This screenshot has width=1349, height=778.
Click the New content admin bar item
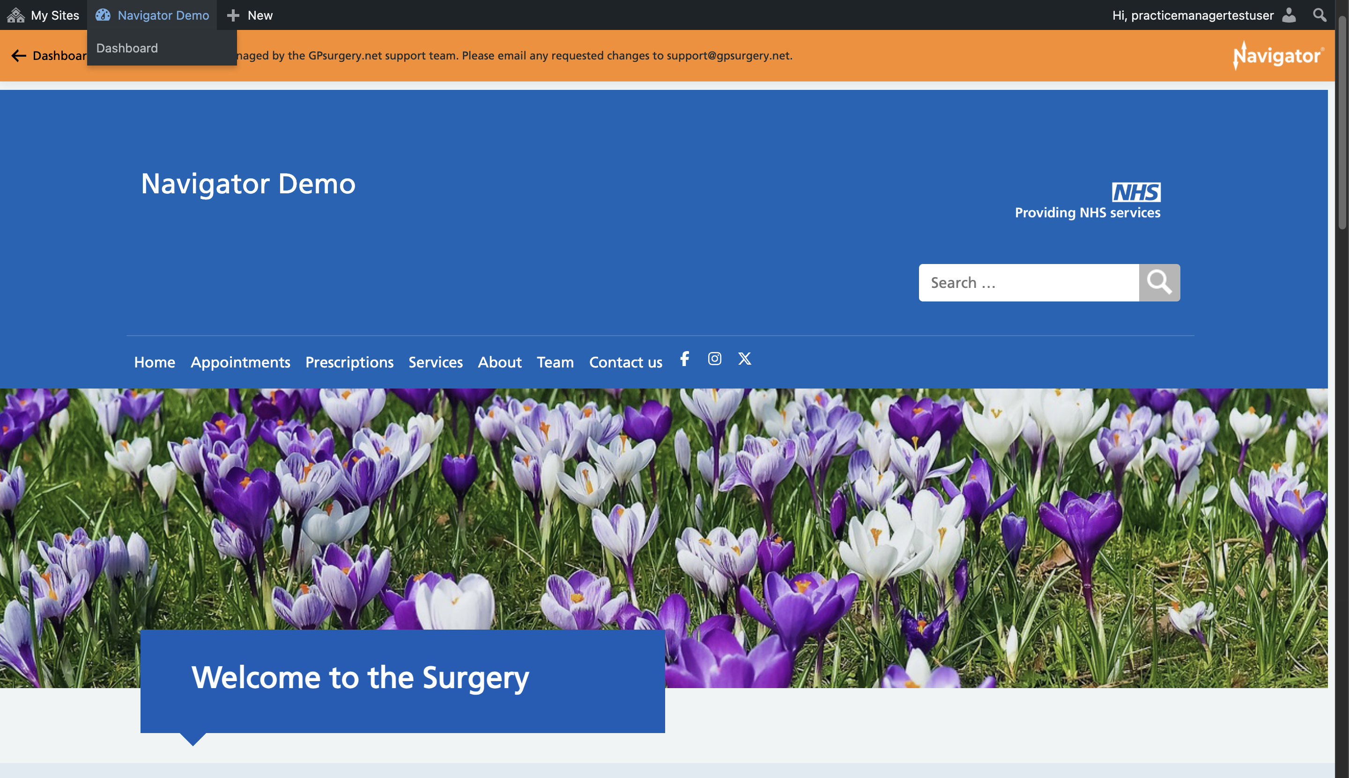point(250,15)
